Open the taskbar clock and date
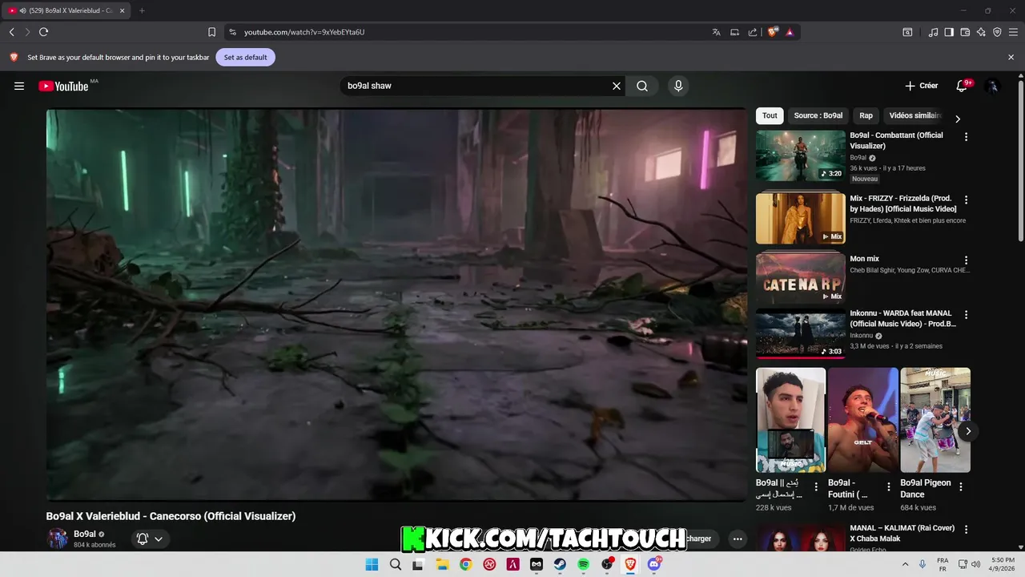1025x577 pixels. coord(1003,564)
